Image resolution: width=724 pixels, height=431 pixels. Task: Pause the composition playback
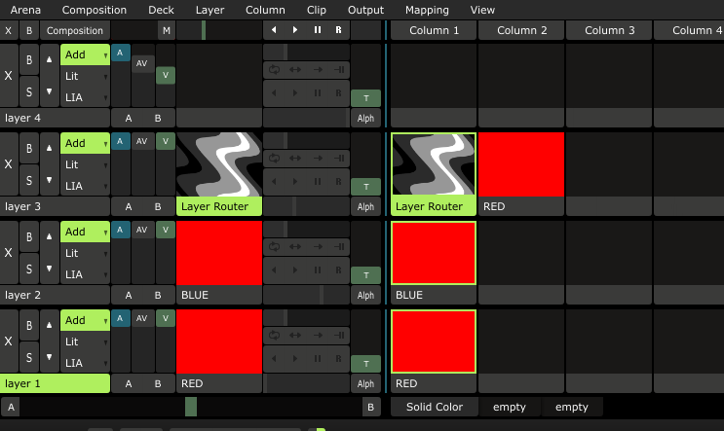317,30
